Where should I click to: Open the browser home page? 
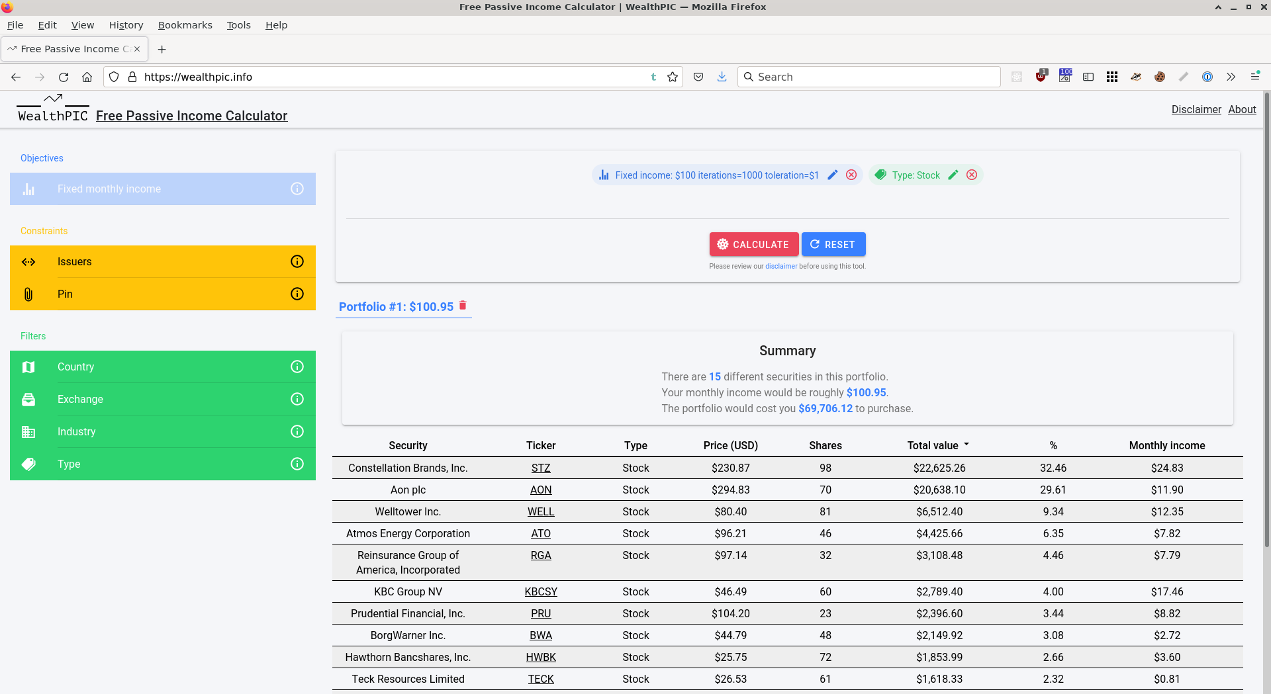(87, 77)
